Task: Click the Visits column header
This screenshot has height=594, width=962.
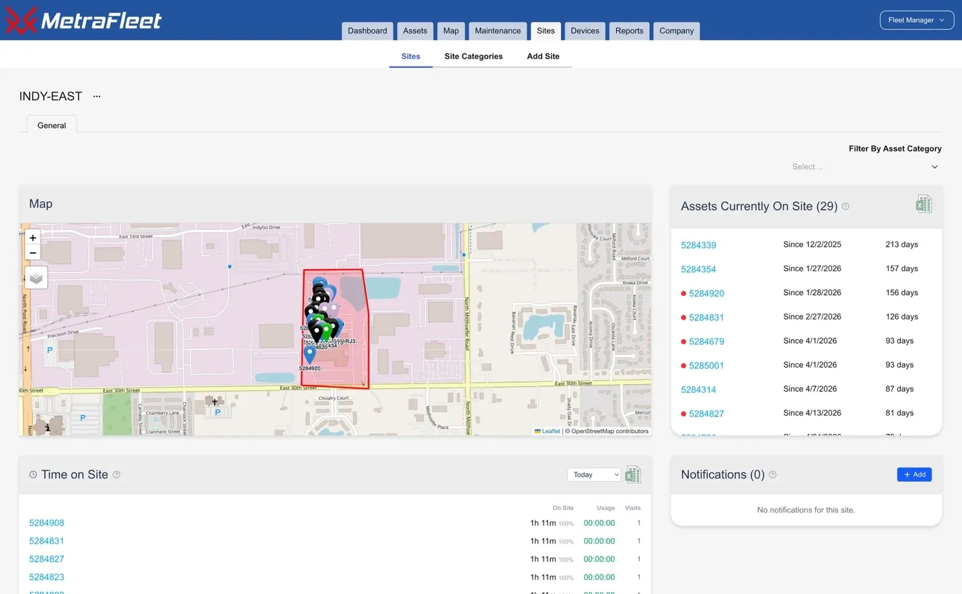Action: click(632, 508)
